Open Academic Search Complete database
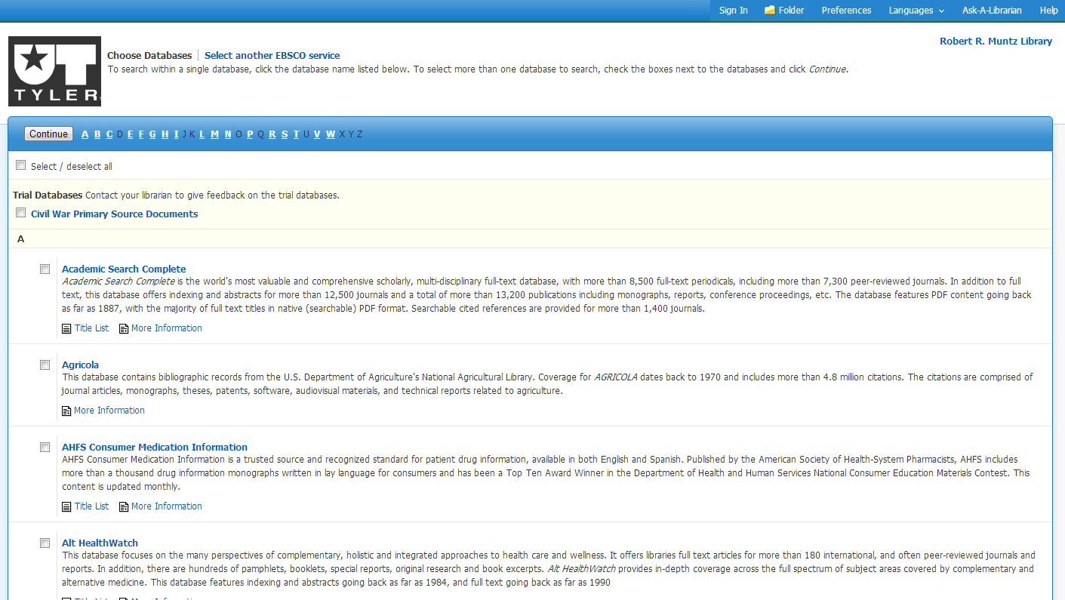The height and width of the screenshot is (600, 1065). point(124,269)
